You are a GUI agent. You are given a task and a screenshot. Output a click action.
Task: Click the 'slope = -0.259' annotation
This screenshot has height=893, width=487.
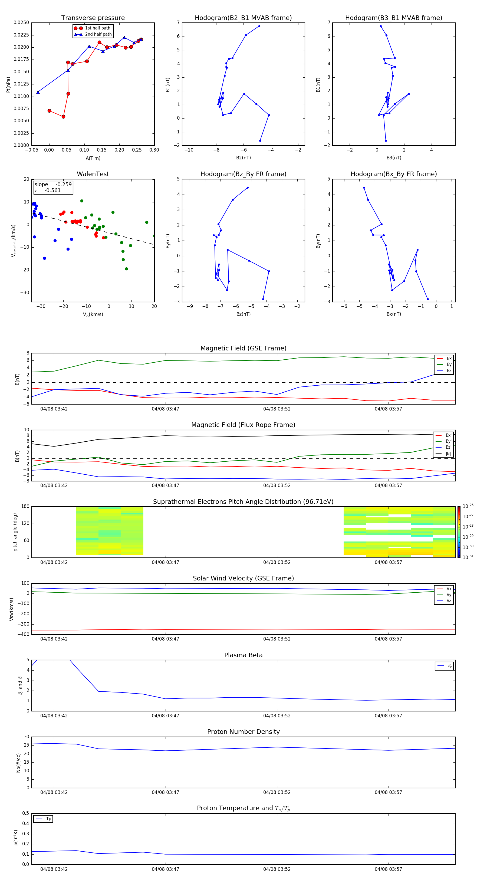click(x=53, y=185)
